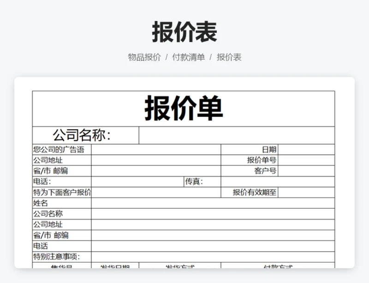Click the empty field beside large 公司名称:

[237, 135]
